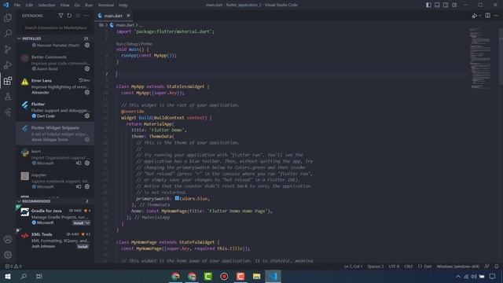The width and height of the screenshot is (503, 283).
Task: Open manage gear for isort extension
Action: (87, 163)
